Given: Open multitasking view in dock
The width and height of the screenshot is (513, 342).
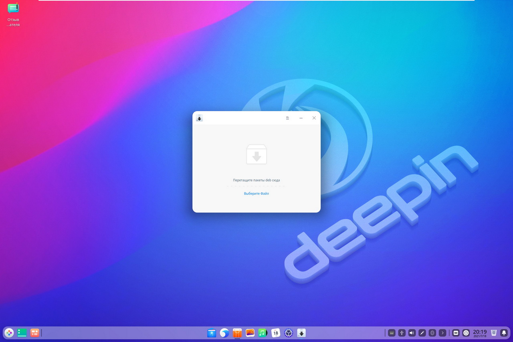Looking at the screenshot, I should pyautogui.click(x=35, y=333).
